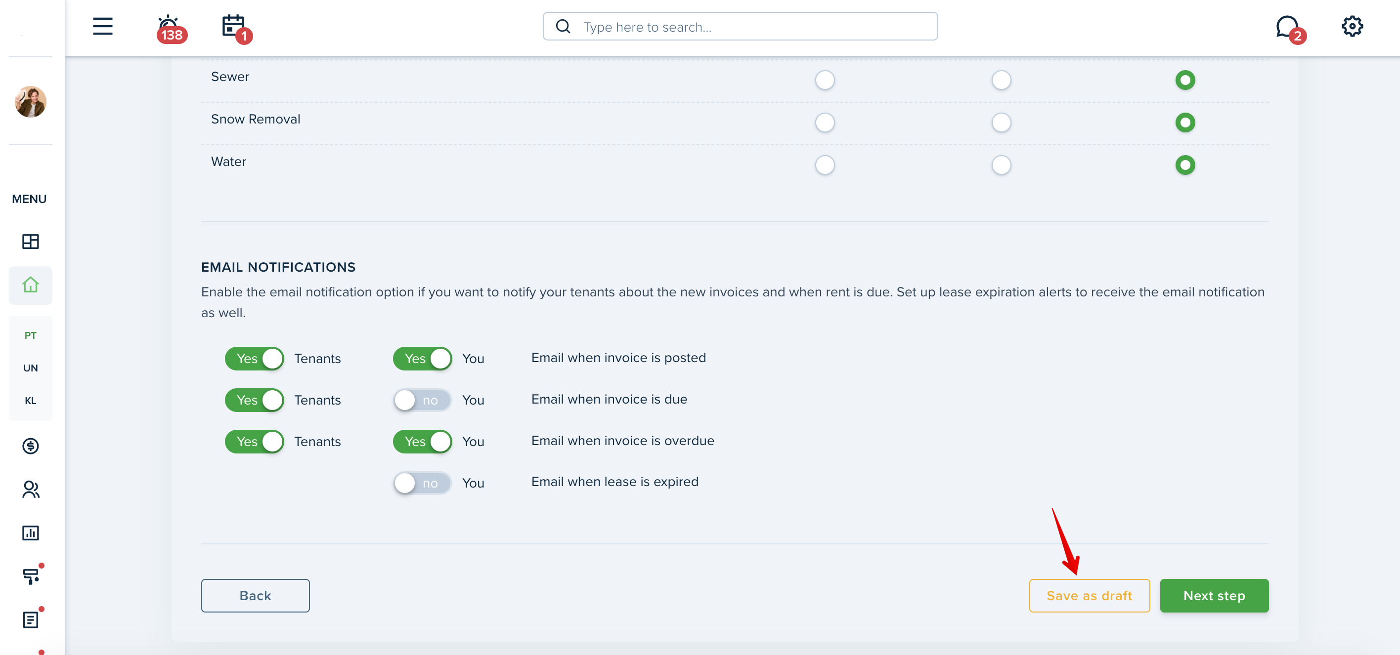Image resolution: width=1400 pixels, height=655 pixels.
Task: Click the Back button
Action: click(x=256, y=595)
